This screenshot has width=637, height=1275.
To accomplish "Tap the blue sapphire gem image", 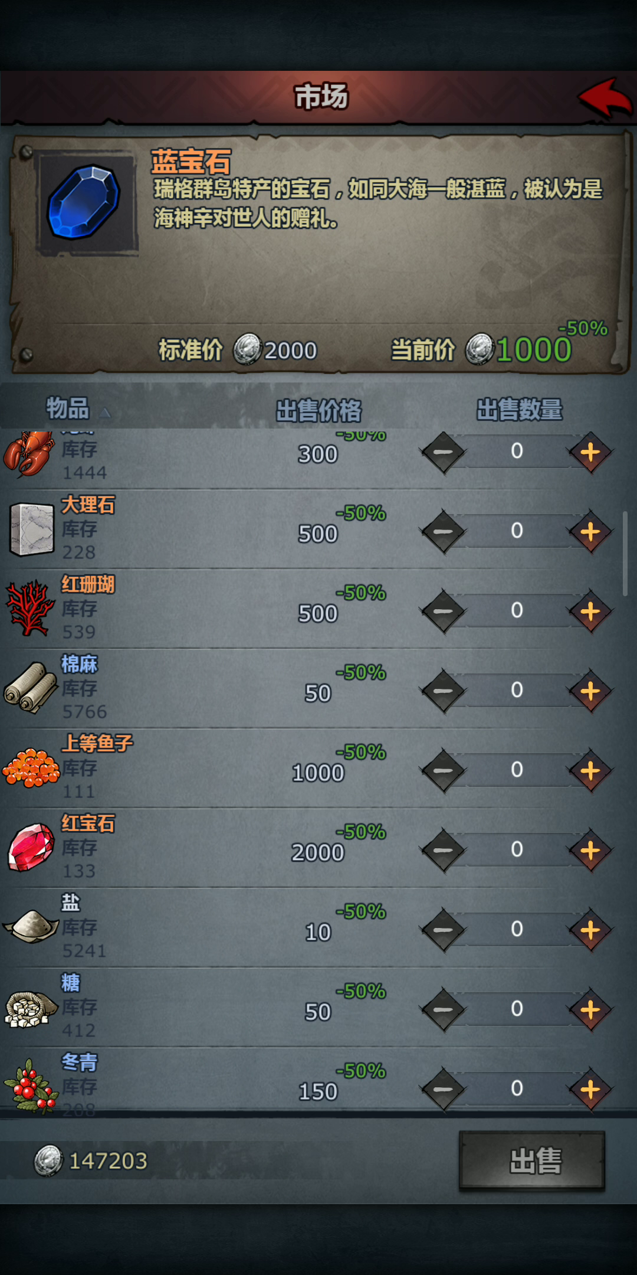I will tap(84, 202).
